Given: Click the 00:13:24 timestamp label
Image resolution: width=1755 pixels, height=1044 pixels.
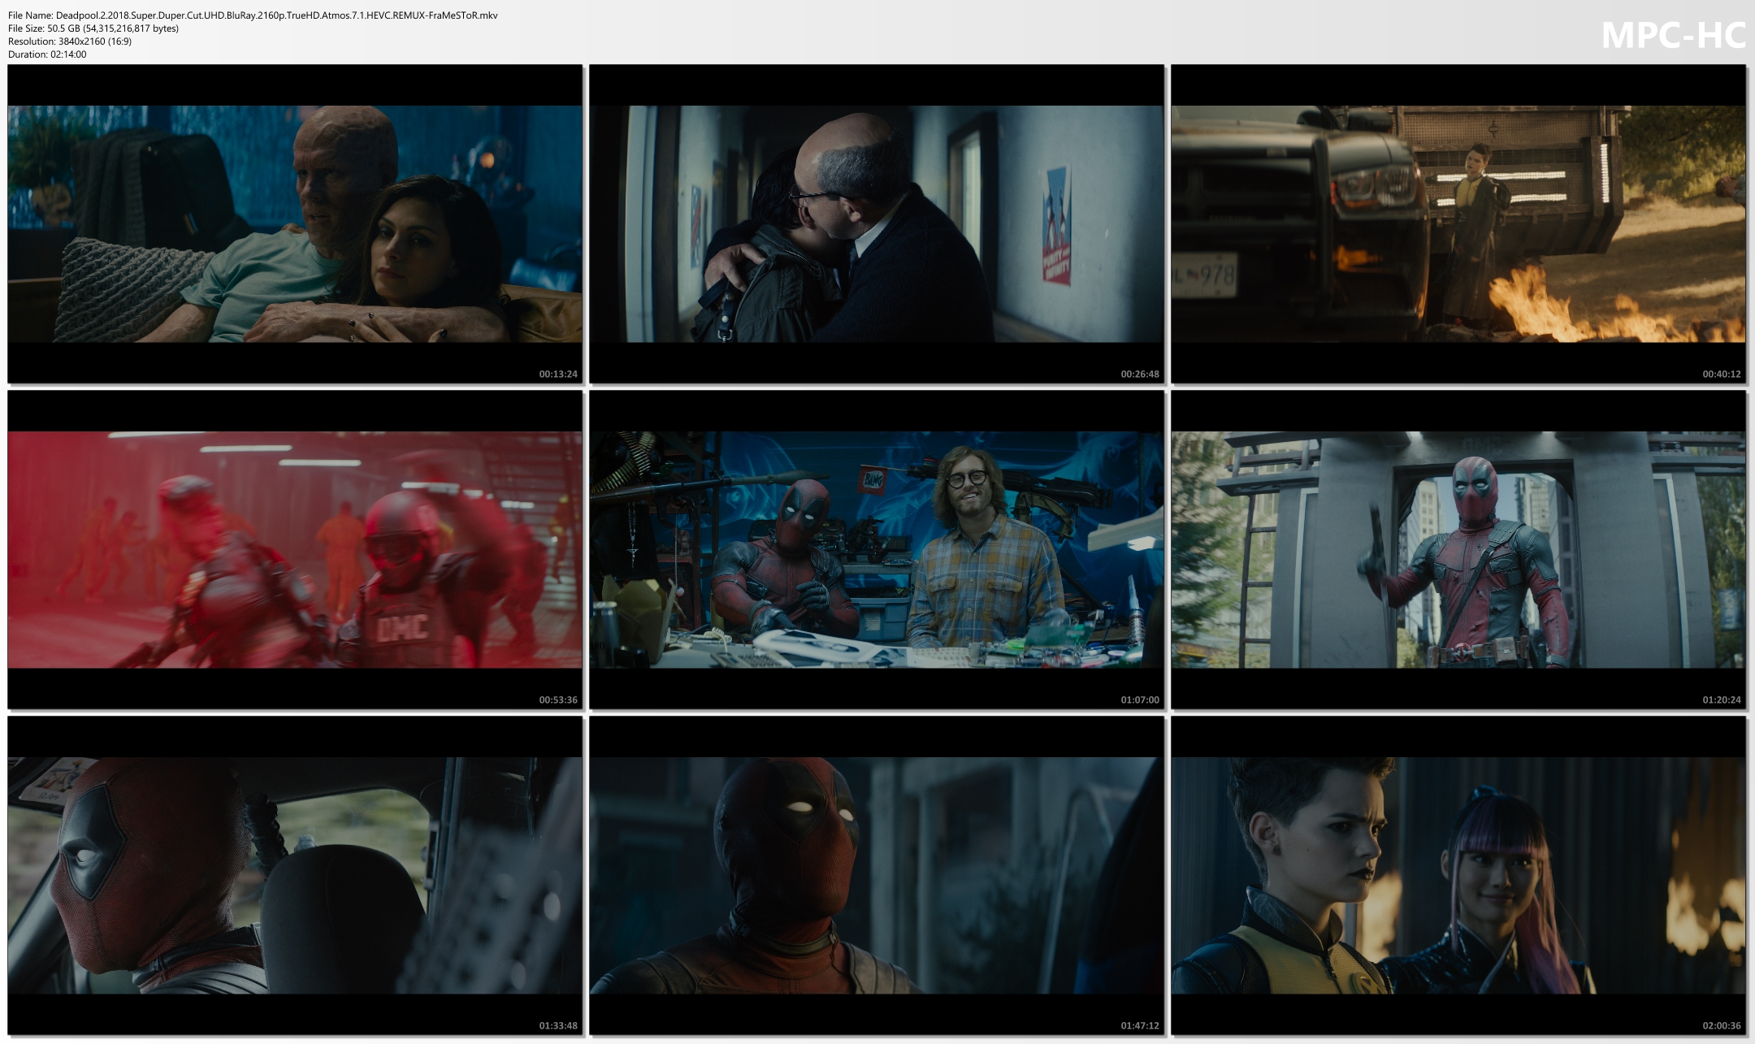Looking at the screenshot, I should 557,375.
